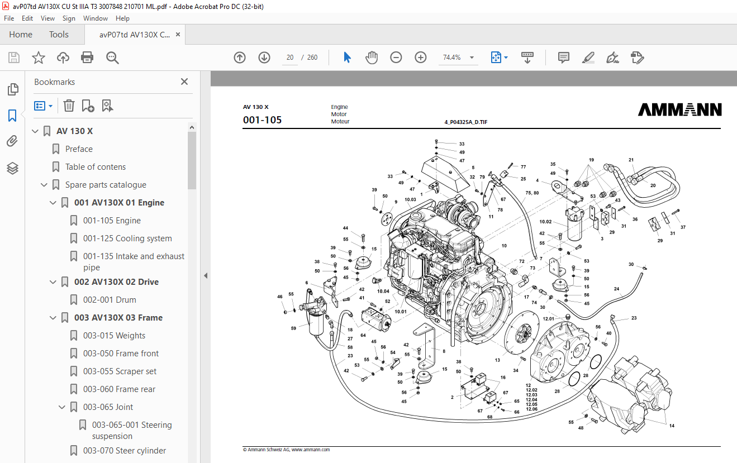Click the find bookmark icon
This screenshot has height=463, width=737.
107,106
